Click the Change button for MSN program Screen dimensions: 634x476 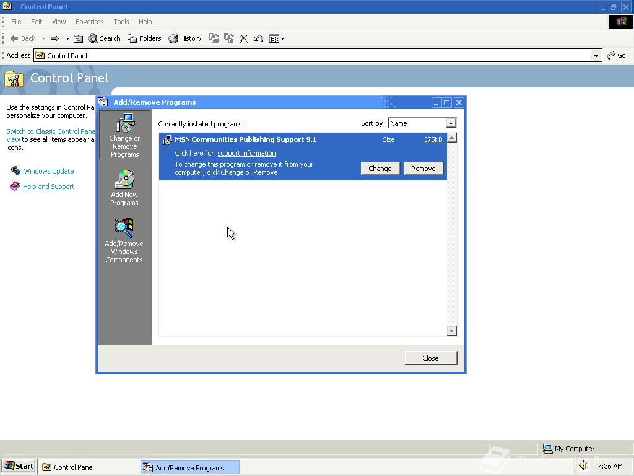click(x=380, y=169)
